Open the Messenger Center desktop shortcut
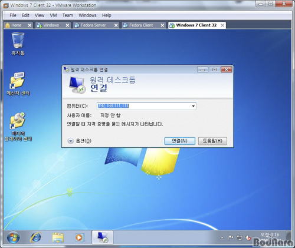The height and width of the screenshot is (248, 295). tap(18, 84)
